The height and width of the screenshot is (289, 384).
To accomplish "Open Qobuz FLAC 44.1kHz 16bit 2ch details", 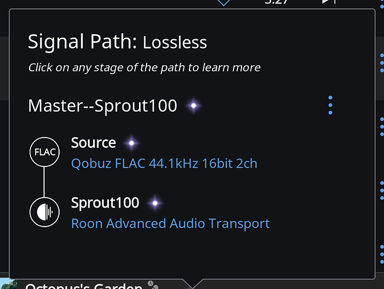I will tap(164, 164).
